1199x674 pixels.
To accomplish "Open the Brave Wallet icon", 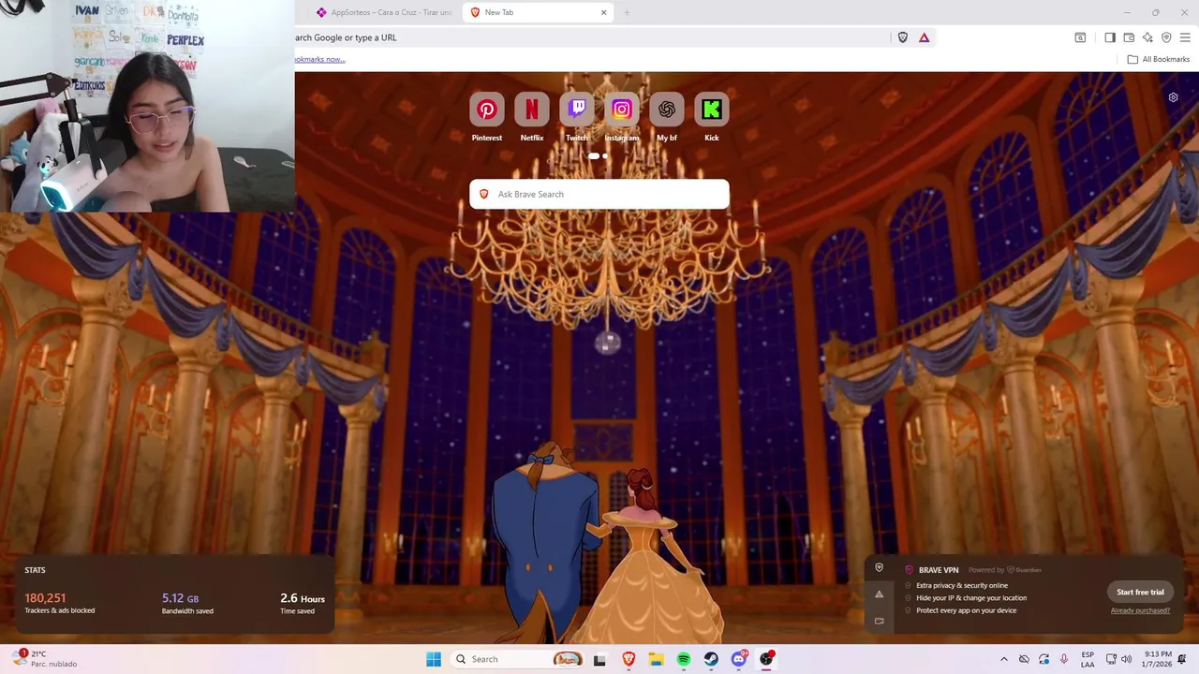I will point(1129,37).
